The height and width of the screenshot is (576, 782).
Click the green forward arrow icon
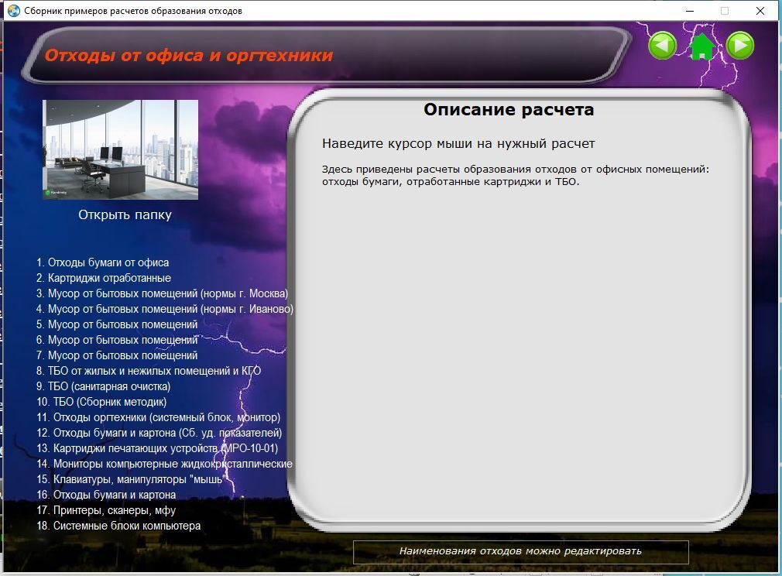point(740,46)
